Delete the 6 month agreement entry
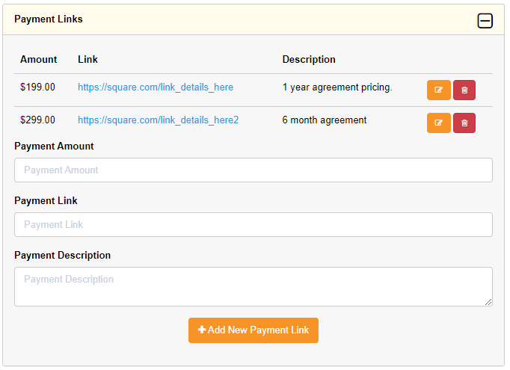 [x=464, y=123]
